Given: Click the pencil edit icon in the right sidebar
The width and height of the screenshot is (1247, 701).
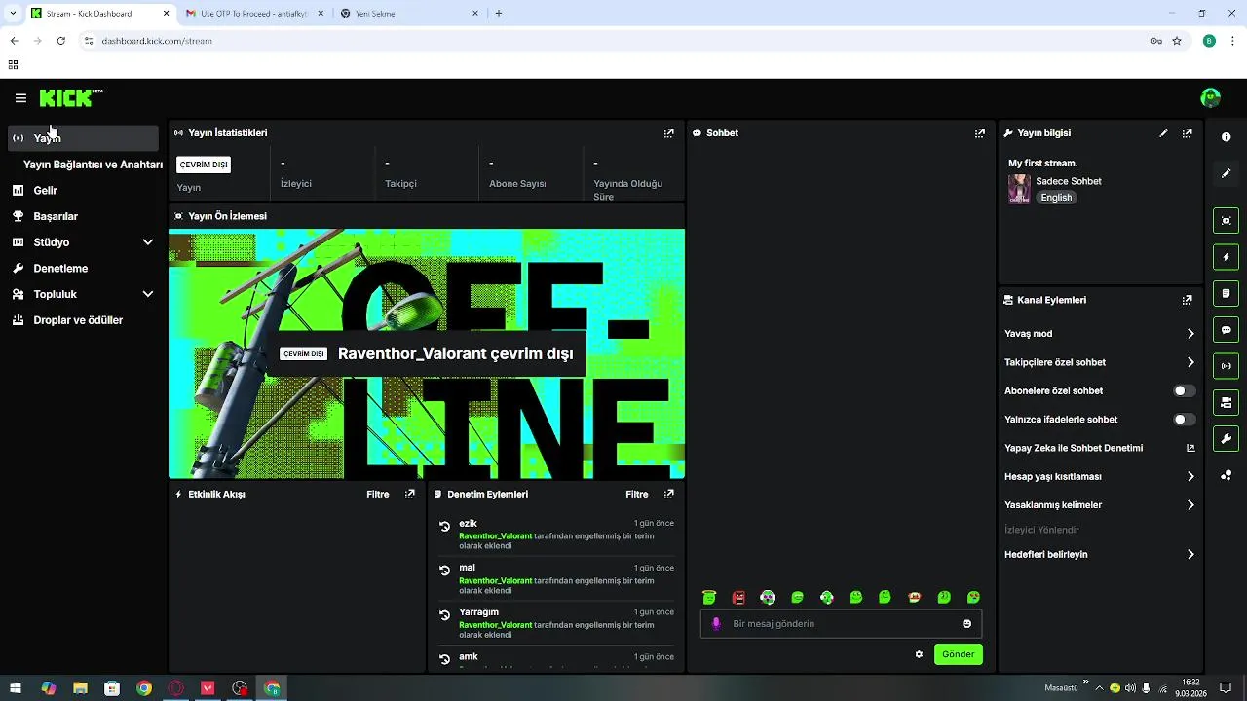Looking at the screenshot, I should [x=1227, y=173].
